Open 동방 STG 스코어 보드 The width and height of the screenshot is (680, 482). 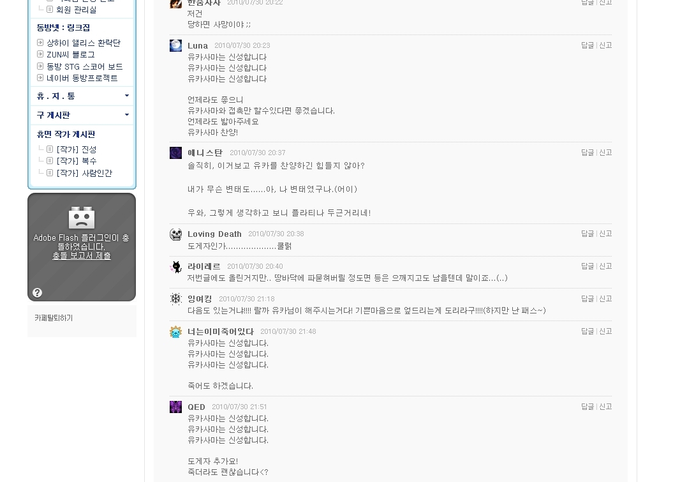coord(85,66)
